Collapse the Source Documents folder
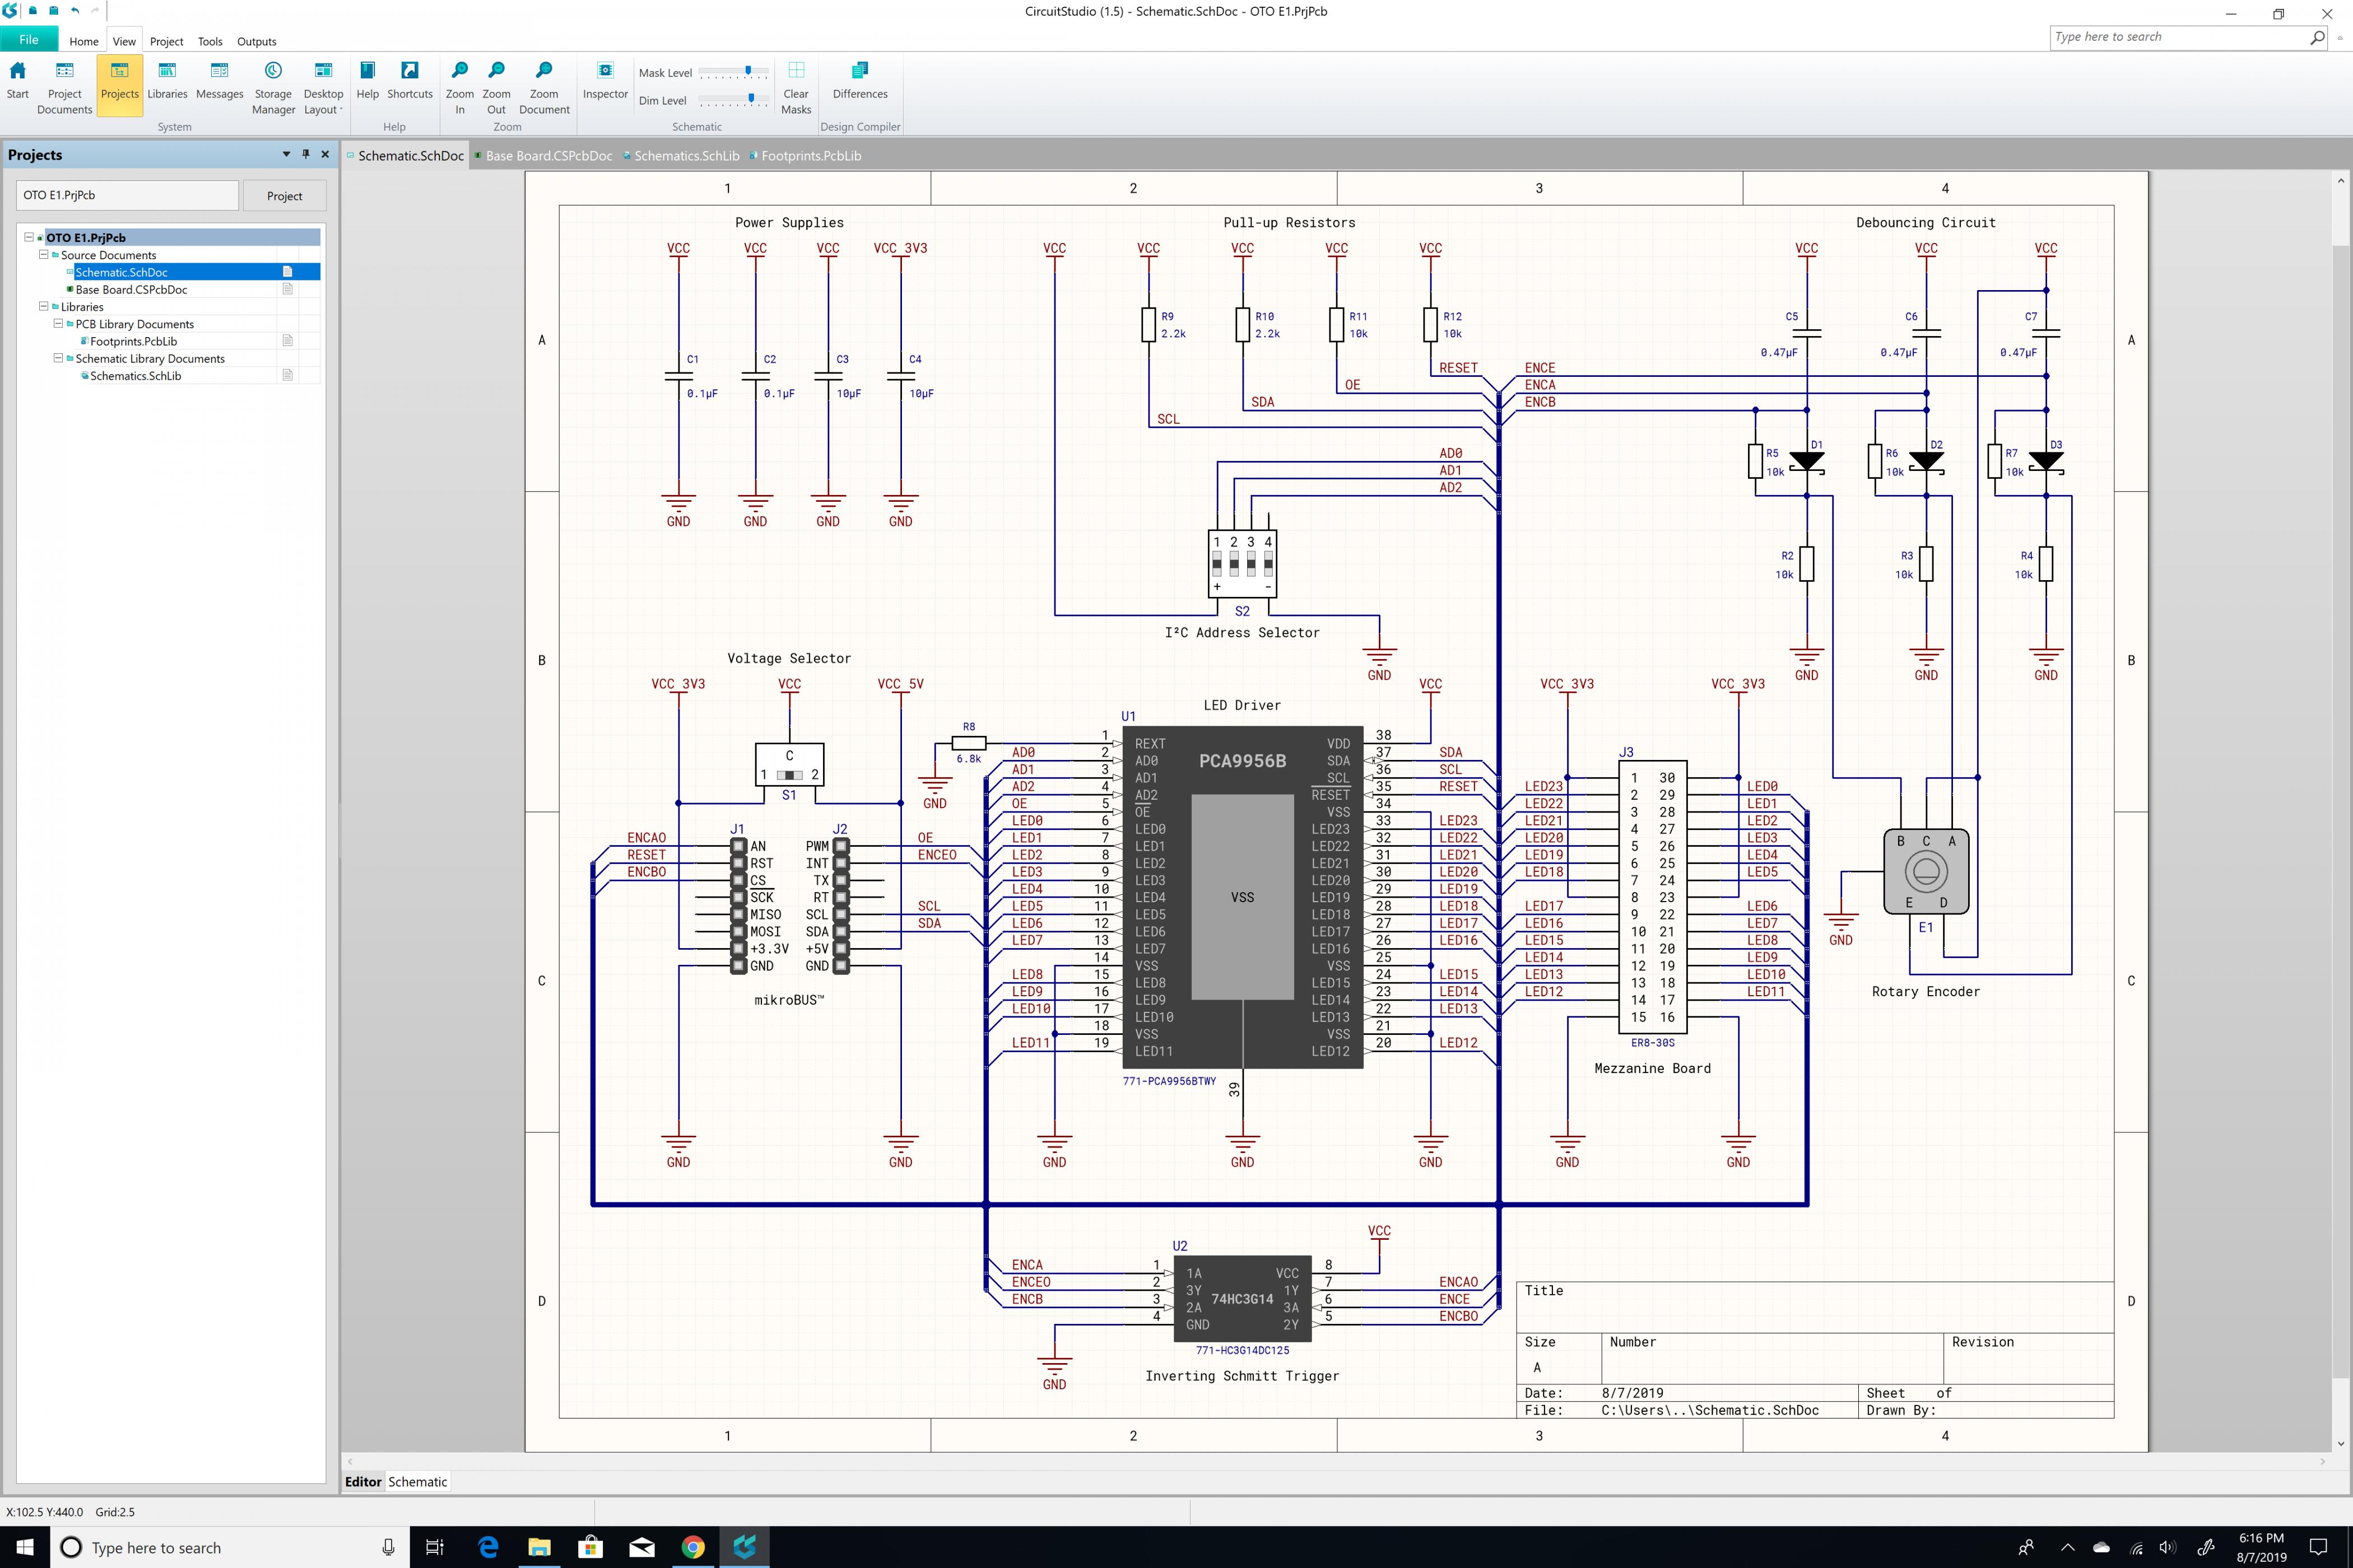Screen dimensions: 2353x1568 click(43, 254)
